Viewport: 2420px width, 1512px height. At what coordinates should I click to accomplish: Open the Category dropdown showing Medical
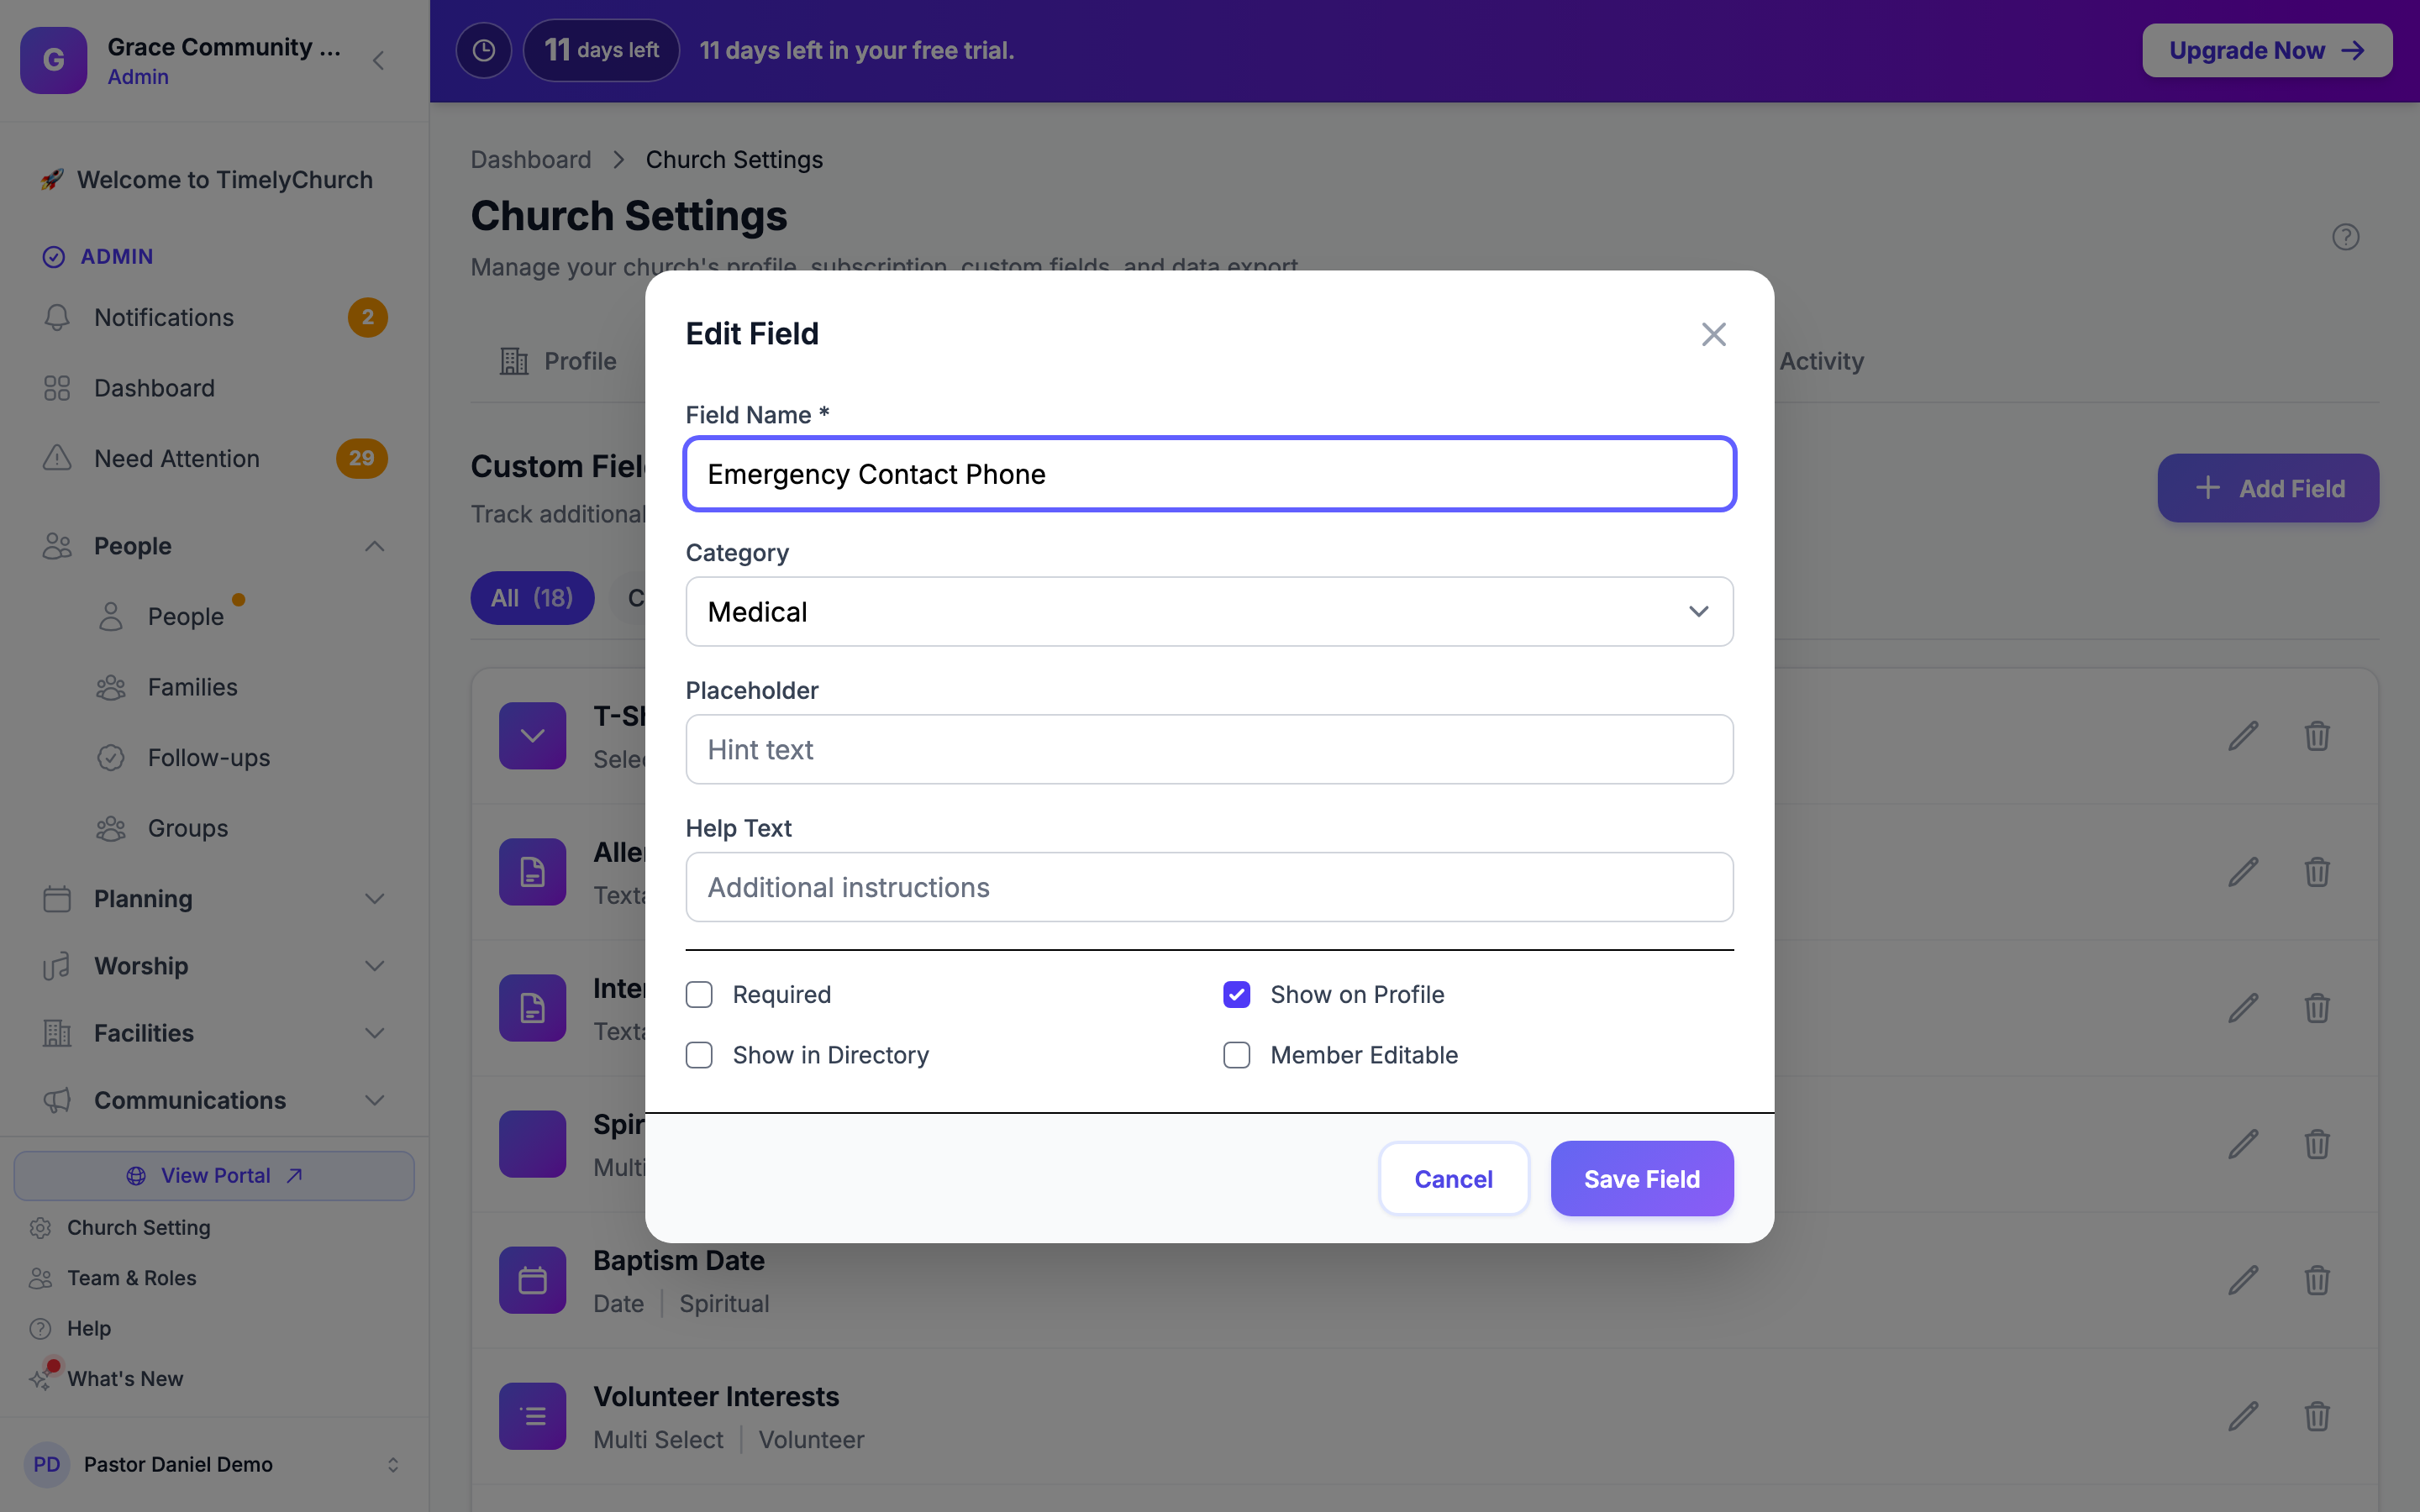coord(1209,611)
